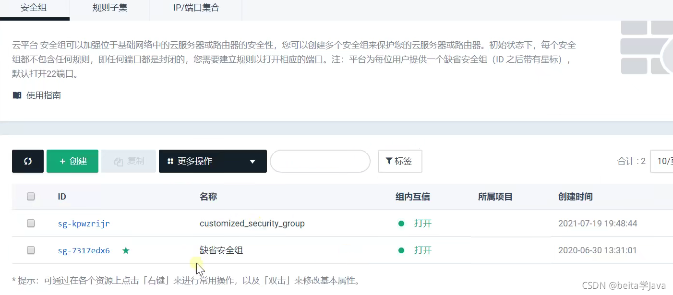Image resolution: width=673 pixels, height=295 pixels.
Task: Open the 更多操作 dropdown
Action: click(x=213, y=161)
